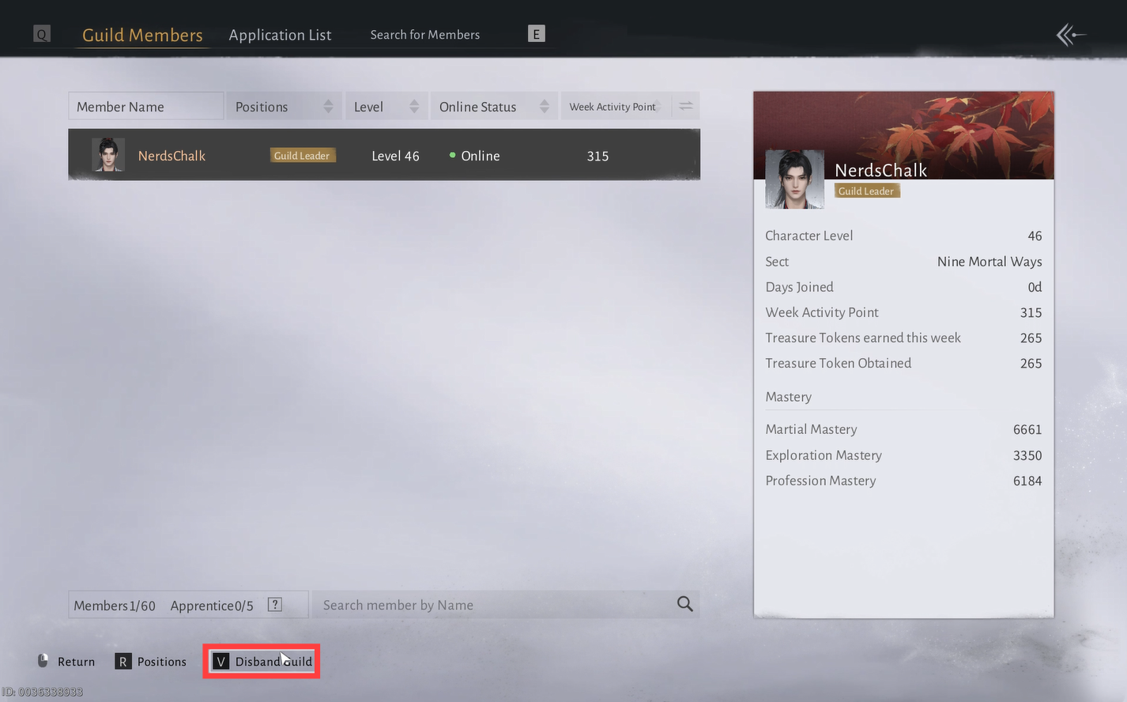Click the Search member by Name field
Viewport: 1127px width, 702px height.
click(490, 605)
